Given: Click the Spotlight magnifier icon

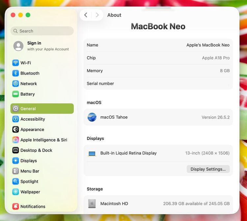Looking at the screenshot, I should (15, 181).
